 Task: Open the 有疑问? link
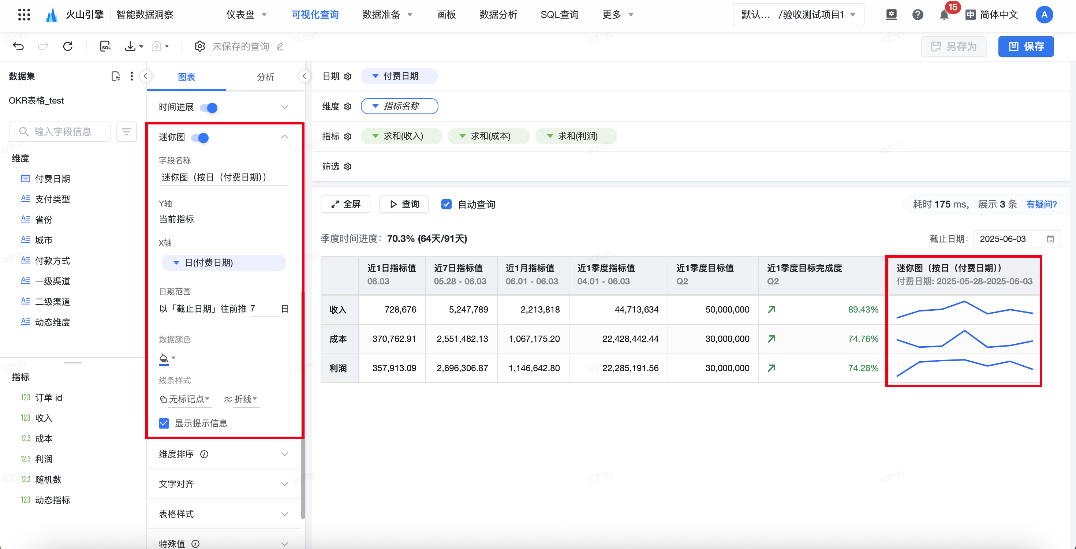point(1041,204)
